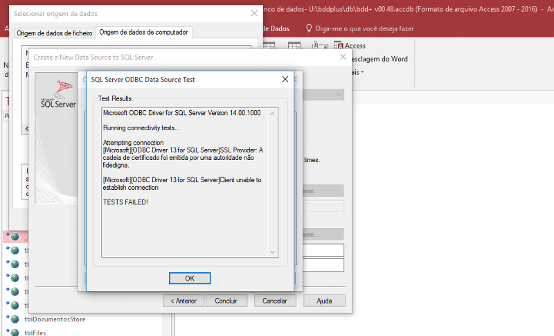Click the lightbulb icon in the Access ribbon
Screen dimensions: 554x336
click(x=309, y=28)
